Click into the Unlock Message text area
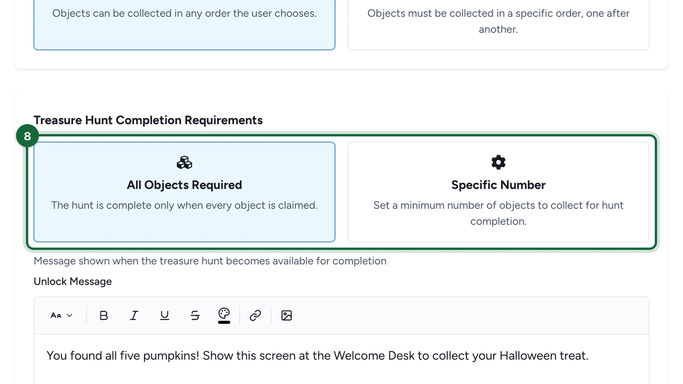 [341, 359]
